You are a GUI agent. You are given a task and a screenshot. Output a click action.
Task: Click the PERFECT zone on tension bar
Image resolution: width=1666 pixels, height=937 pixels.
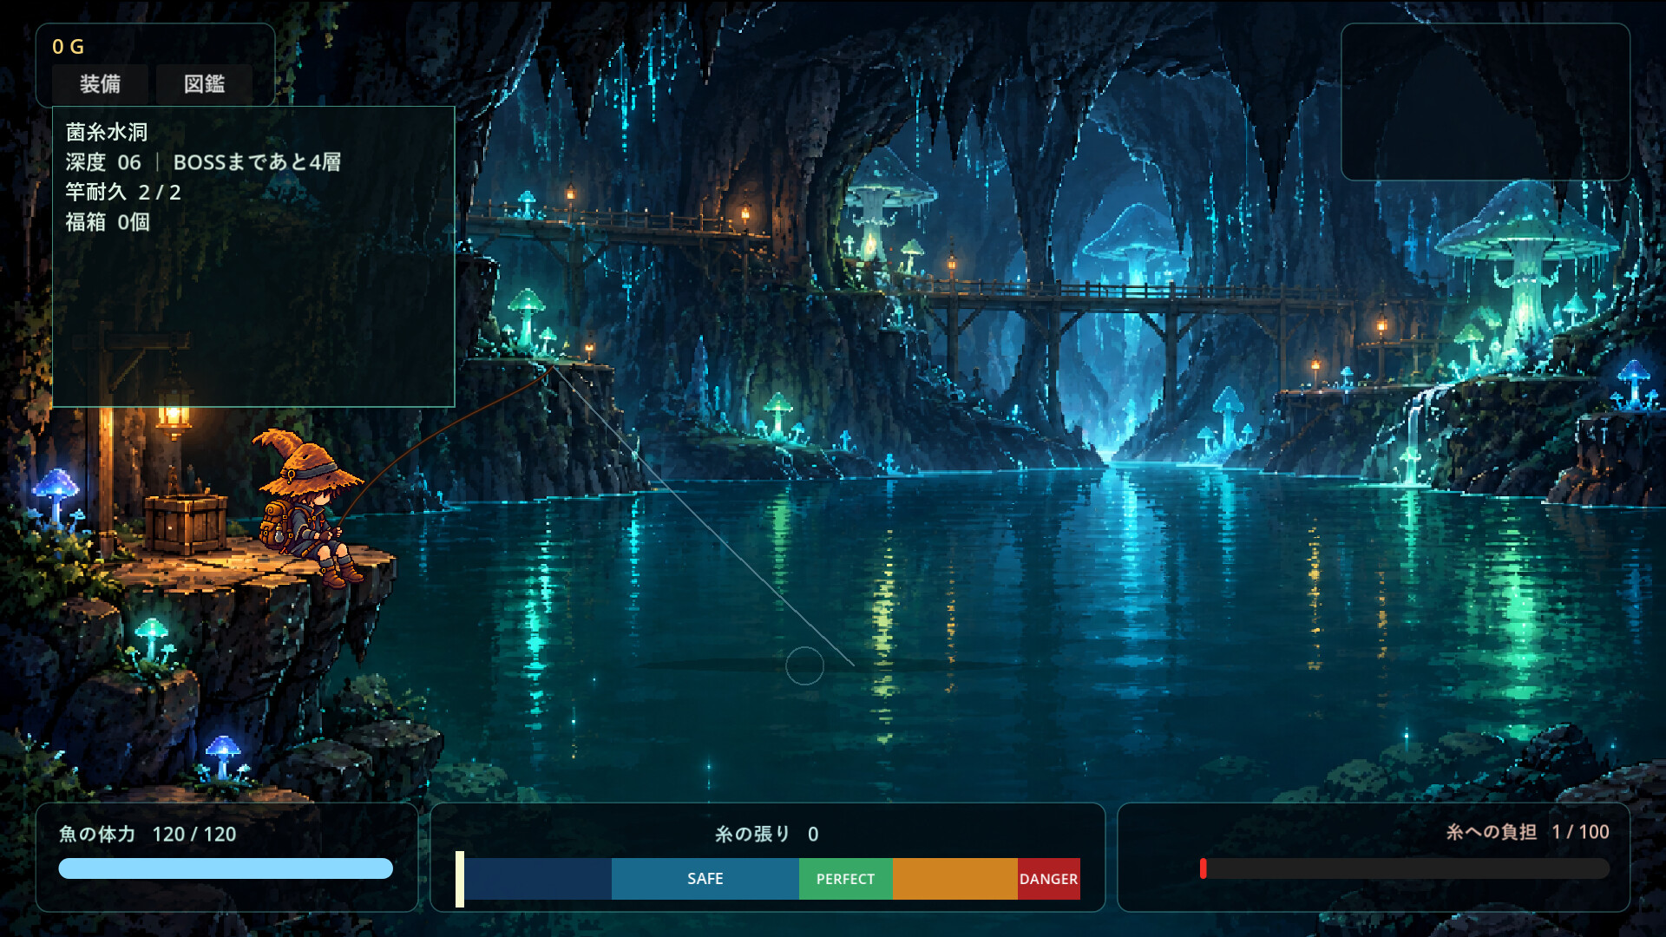(846, 879)
